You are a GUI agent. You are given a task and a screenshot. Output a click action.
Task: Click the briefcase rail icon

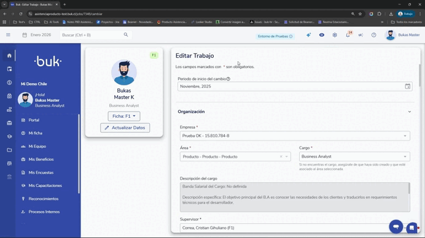click(x=9, y=123)
